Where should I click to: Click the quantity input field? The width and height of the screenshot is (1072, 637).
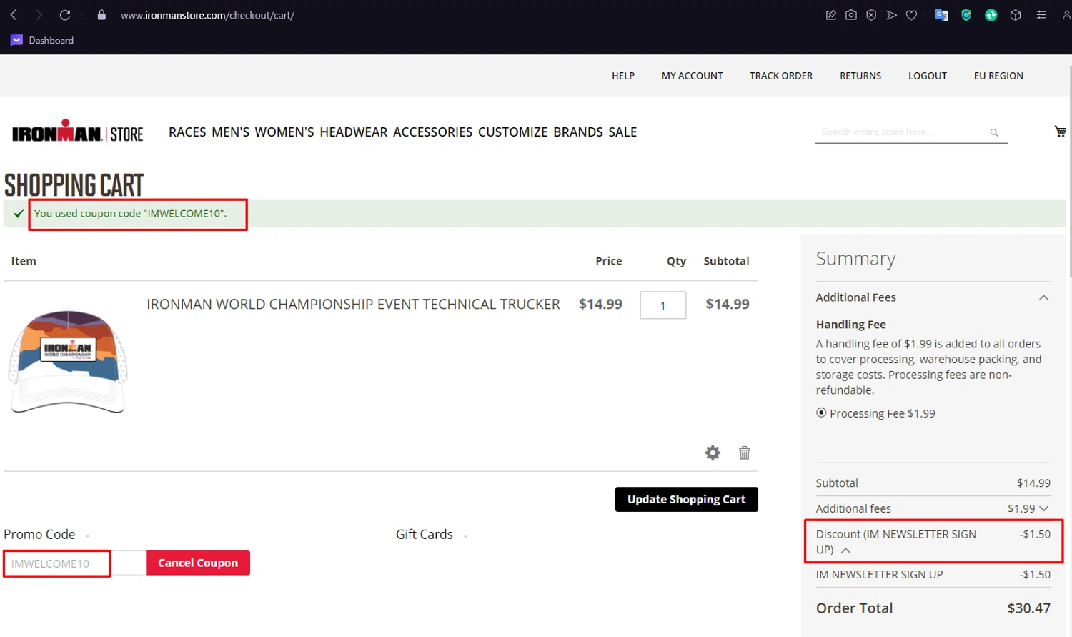click(663, 305)
